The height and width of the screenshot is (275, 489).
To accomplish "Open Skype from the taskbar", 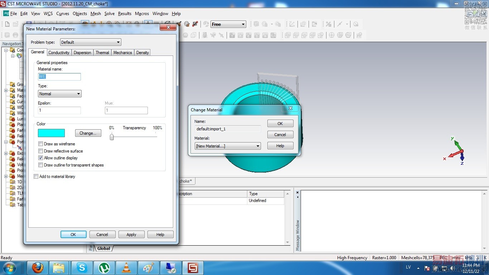I will (82, 267).
